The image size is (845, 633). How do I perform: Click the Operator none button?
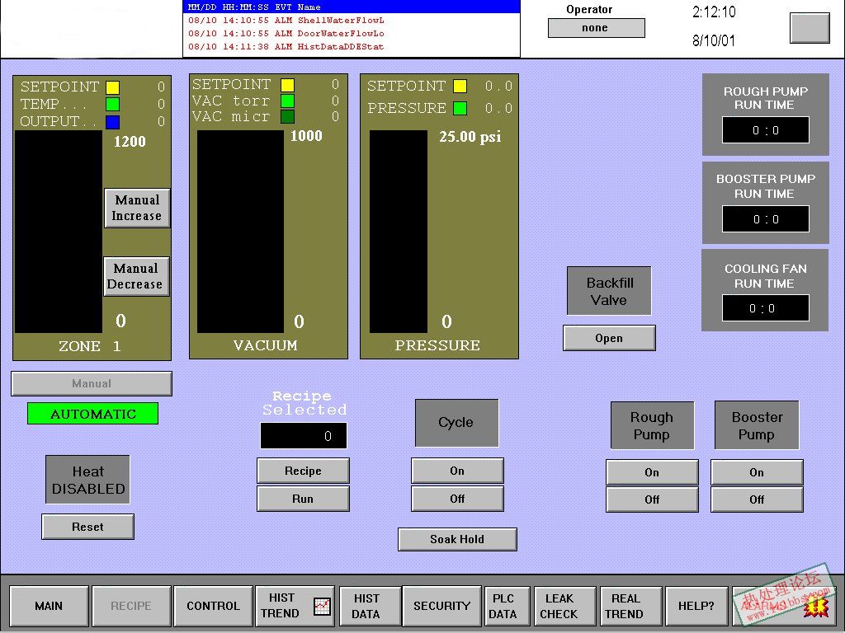597,28
